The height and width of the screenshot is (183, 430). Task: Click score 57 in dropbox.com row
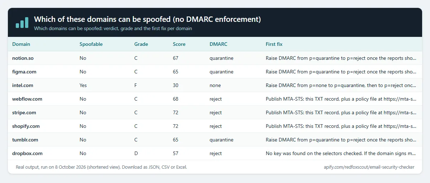[x=176, y=153]
